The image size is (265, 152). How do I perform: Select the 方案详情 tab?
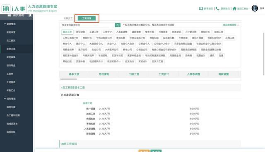pos(87,18)
